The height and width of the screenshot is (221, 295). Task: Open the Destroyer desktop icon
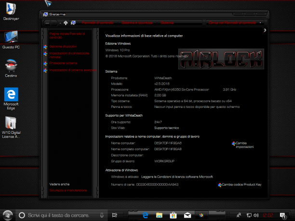pos(11,11)
